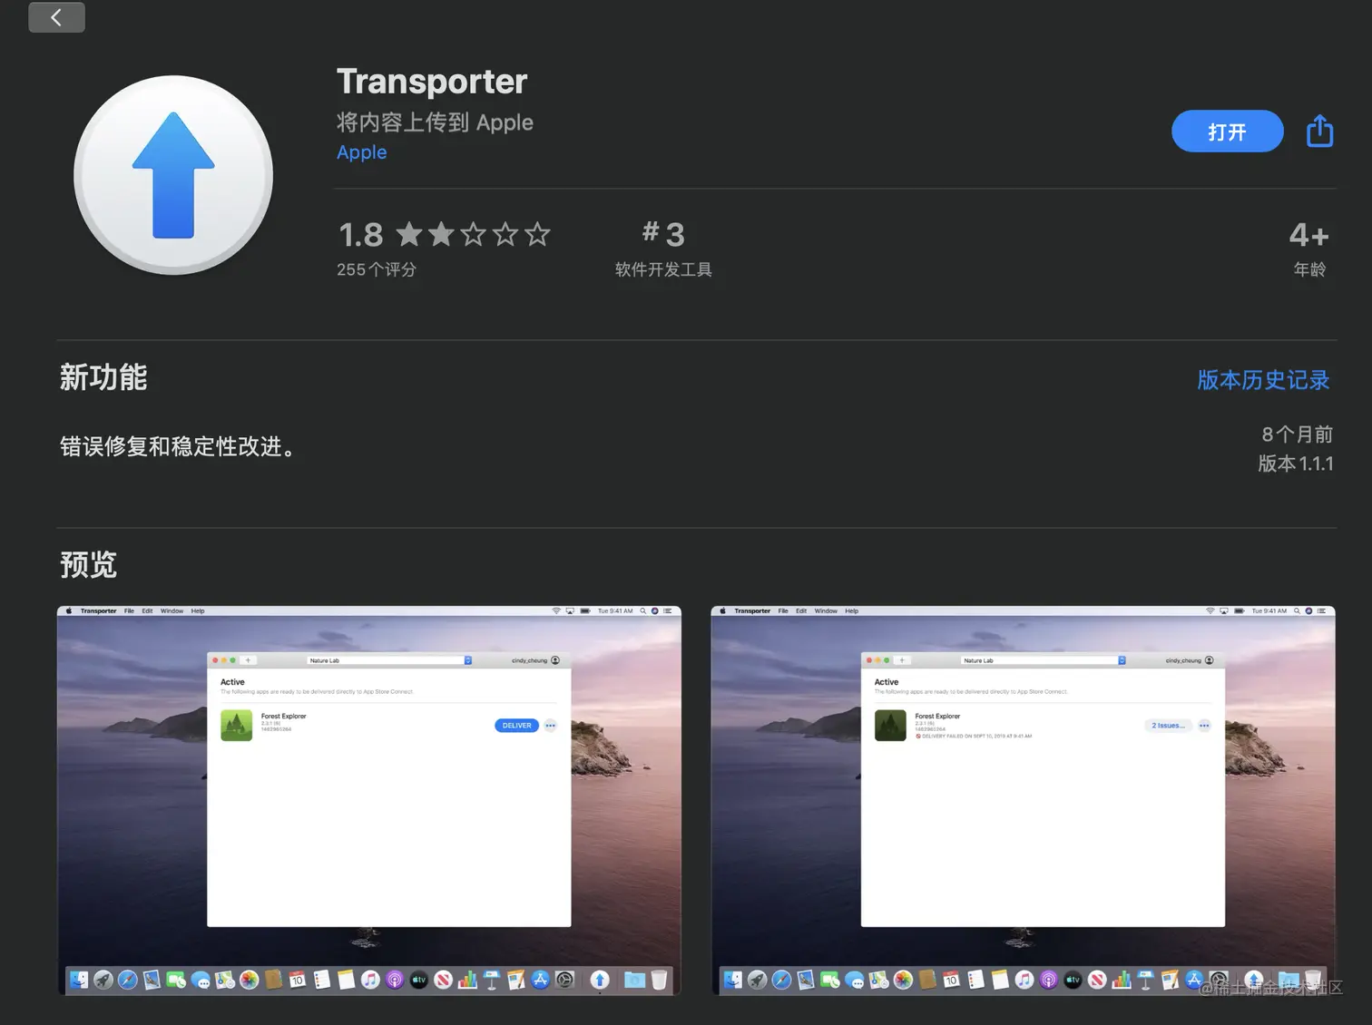
Task: Click the 255个评分 ratings count
Action: (x=377, y=269)
